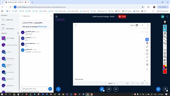Open the Public Chat options menu
Screen dimensions: 170x96
pyautogui.click(x=51, y=16)
